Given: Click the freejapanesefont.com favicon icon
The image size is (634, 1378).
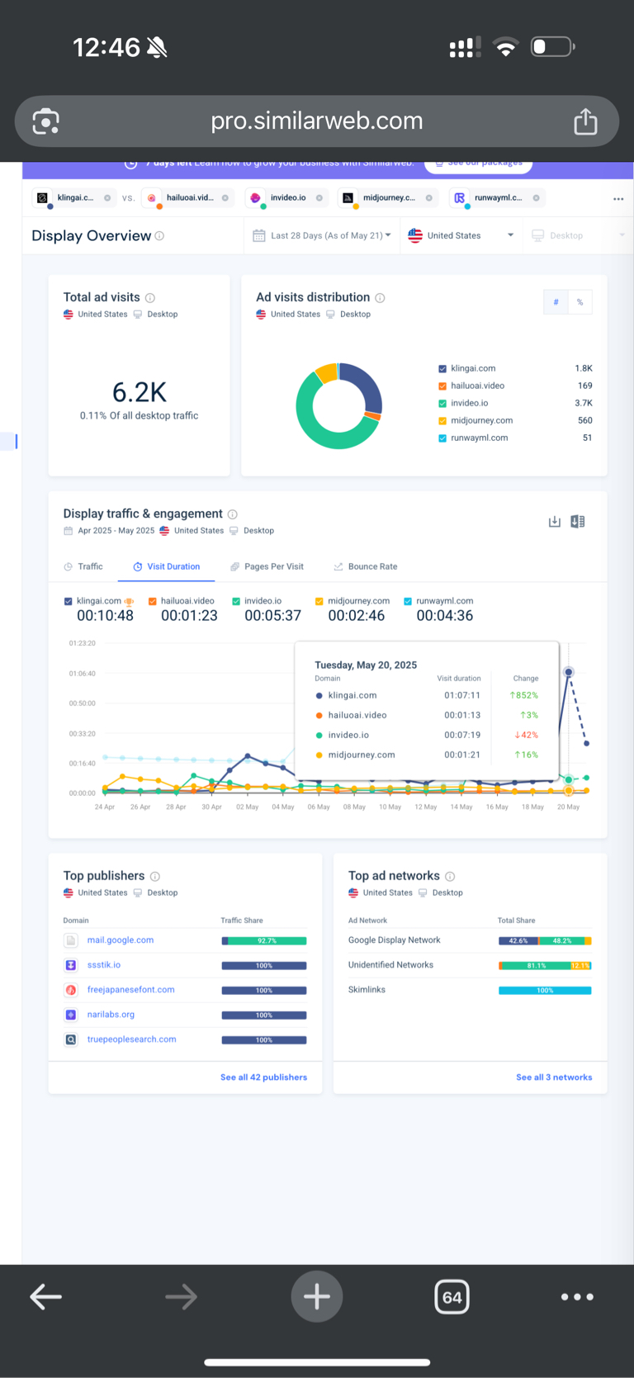Looking at the screenshot, I should pyautogui.click(x=71, y=990).
